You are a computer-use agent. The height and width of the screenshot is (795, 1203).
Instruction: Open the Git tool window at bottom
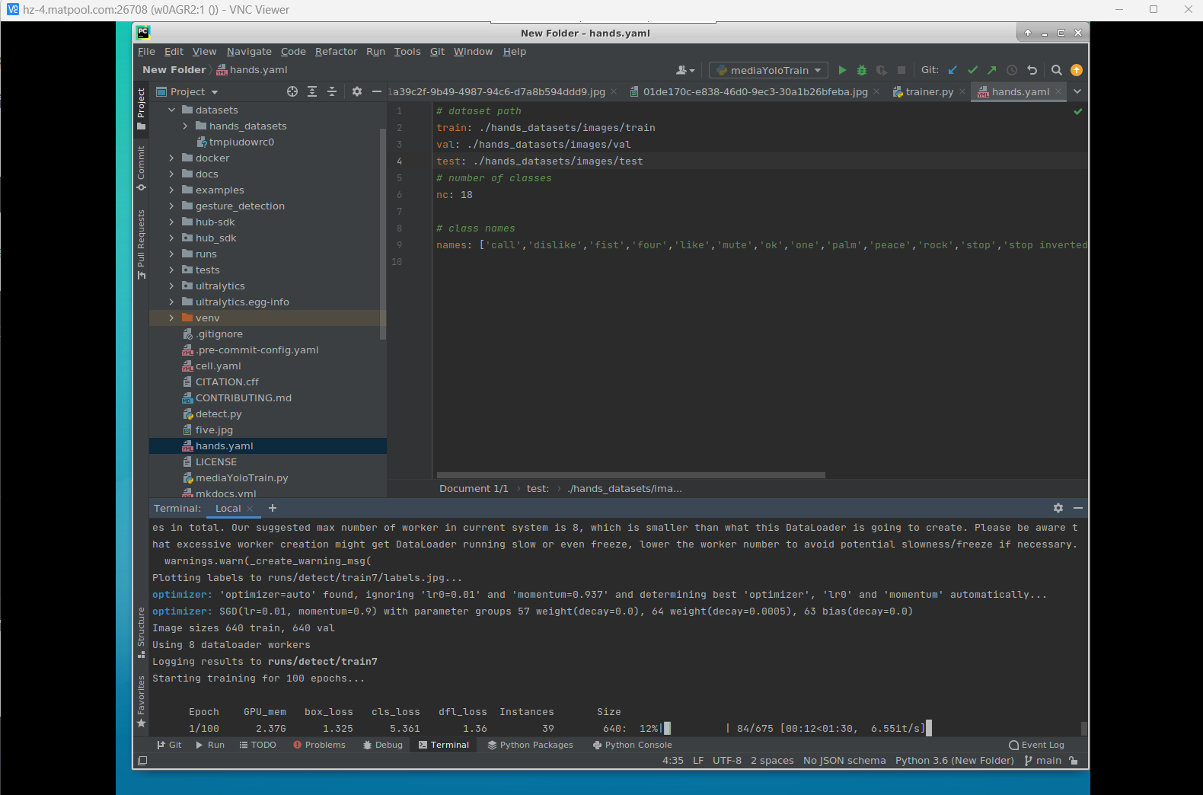pyautogui.click(x=169, y=745)
